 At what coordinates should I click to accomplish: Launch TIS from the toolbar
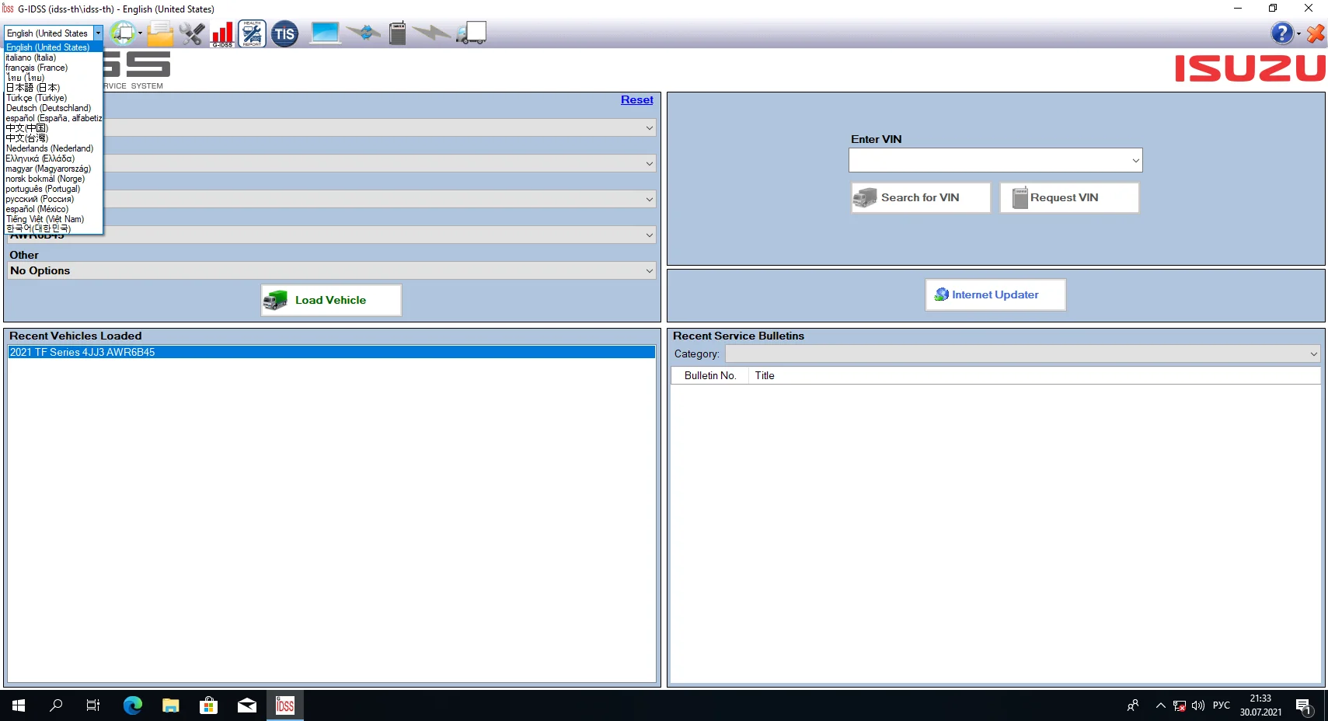pyautogui.click(x=284, y=34)
